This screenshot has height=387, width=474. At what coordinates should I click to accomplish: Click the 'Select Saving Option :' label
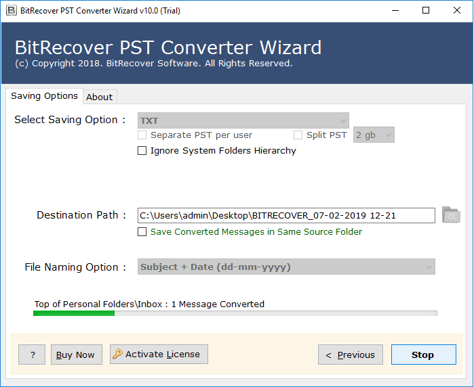(70, 120)
